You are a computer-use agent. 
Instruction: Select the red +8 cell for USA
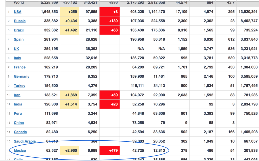(110, 12)
